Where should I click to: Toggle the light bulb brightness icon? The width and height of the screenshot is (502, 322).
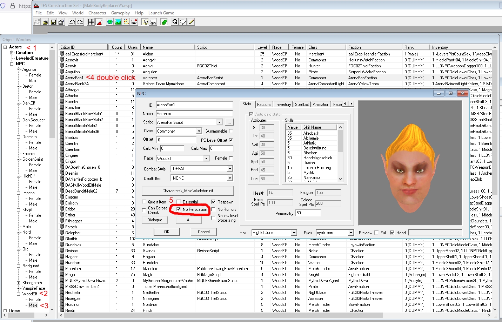(145, 22)
